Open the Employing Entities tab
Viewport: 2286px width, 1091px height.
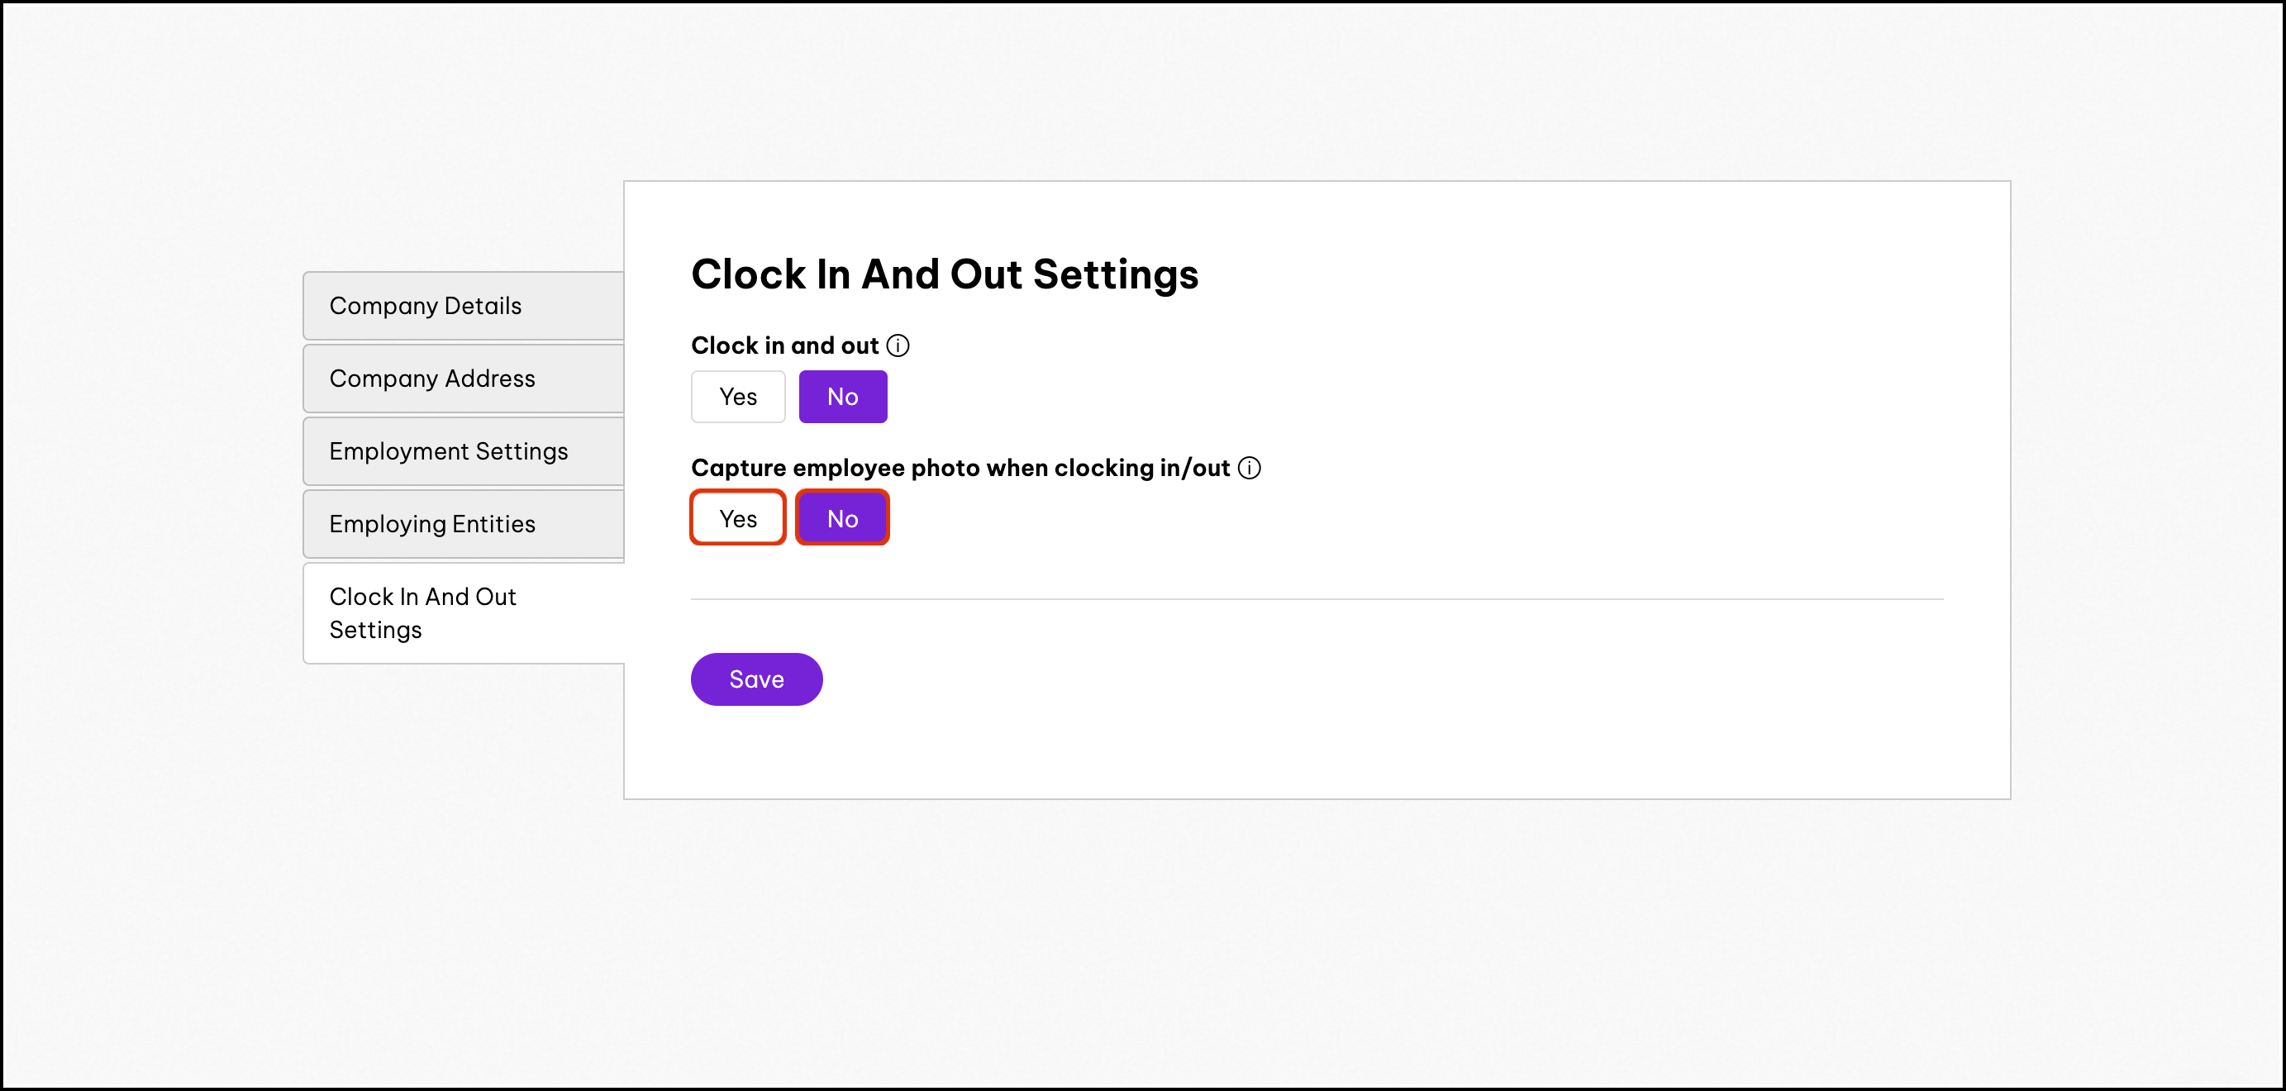[x=464, y=524]
